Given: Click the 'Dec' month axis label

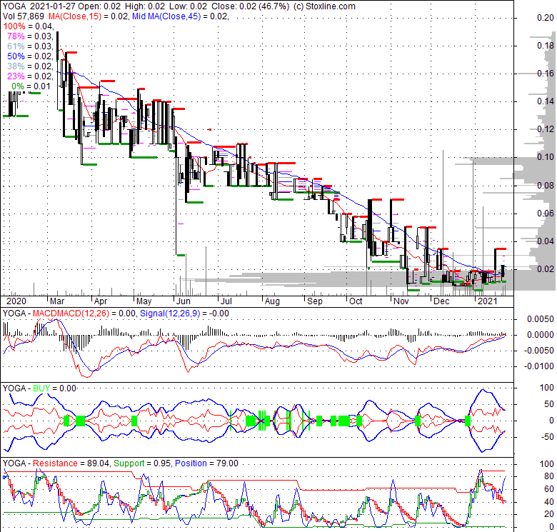Looking at the screenshot, I should (x=441, y=301).
